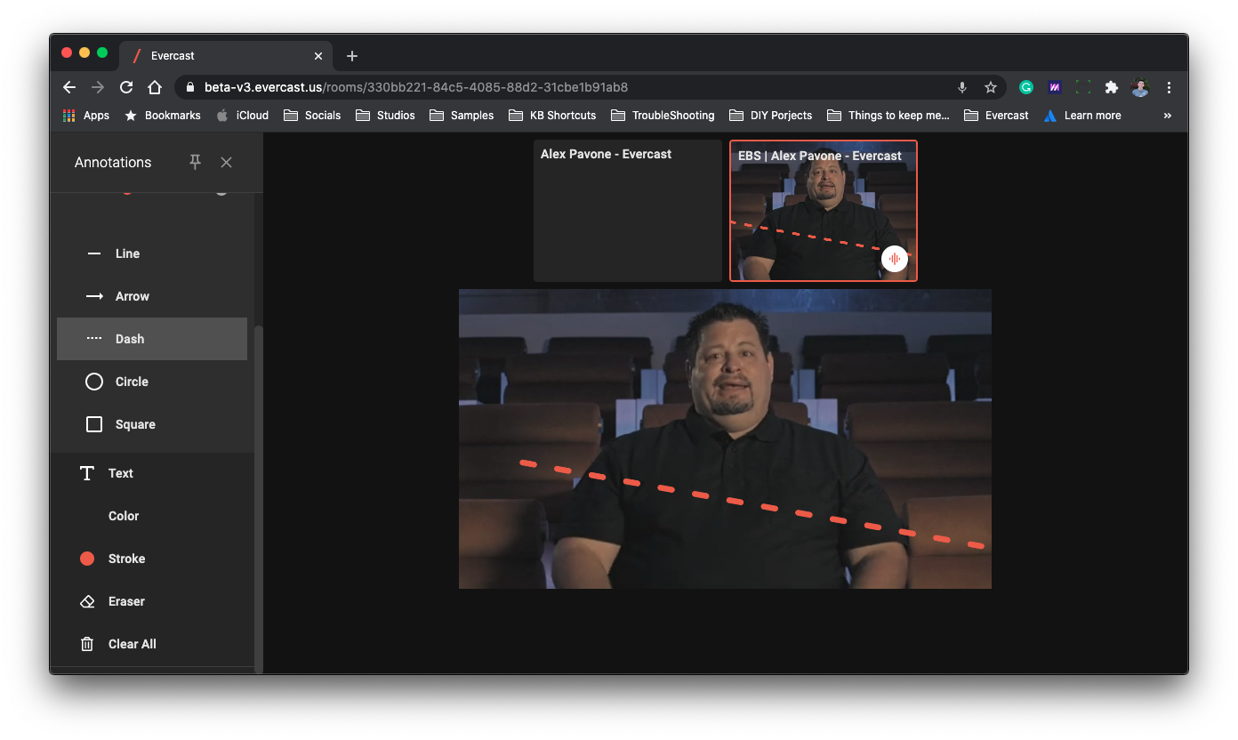
Task: Clear All annotations with trash icon
Action: pos(152,644)
